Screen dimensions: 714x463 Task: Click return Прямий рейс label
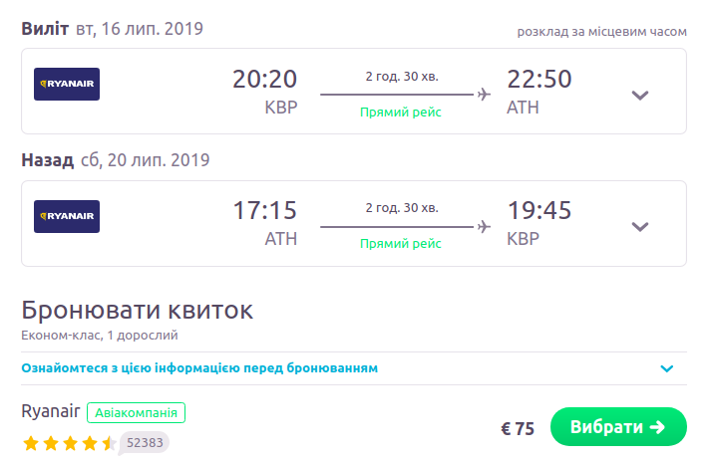point(401,244)
